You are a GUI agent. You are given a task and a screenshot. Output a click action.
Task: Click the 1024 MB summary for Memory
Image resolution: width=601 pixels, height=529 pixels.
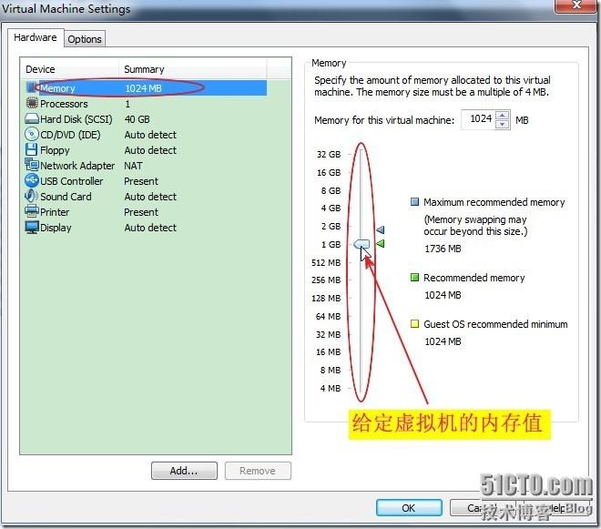[143, 88]
